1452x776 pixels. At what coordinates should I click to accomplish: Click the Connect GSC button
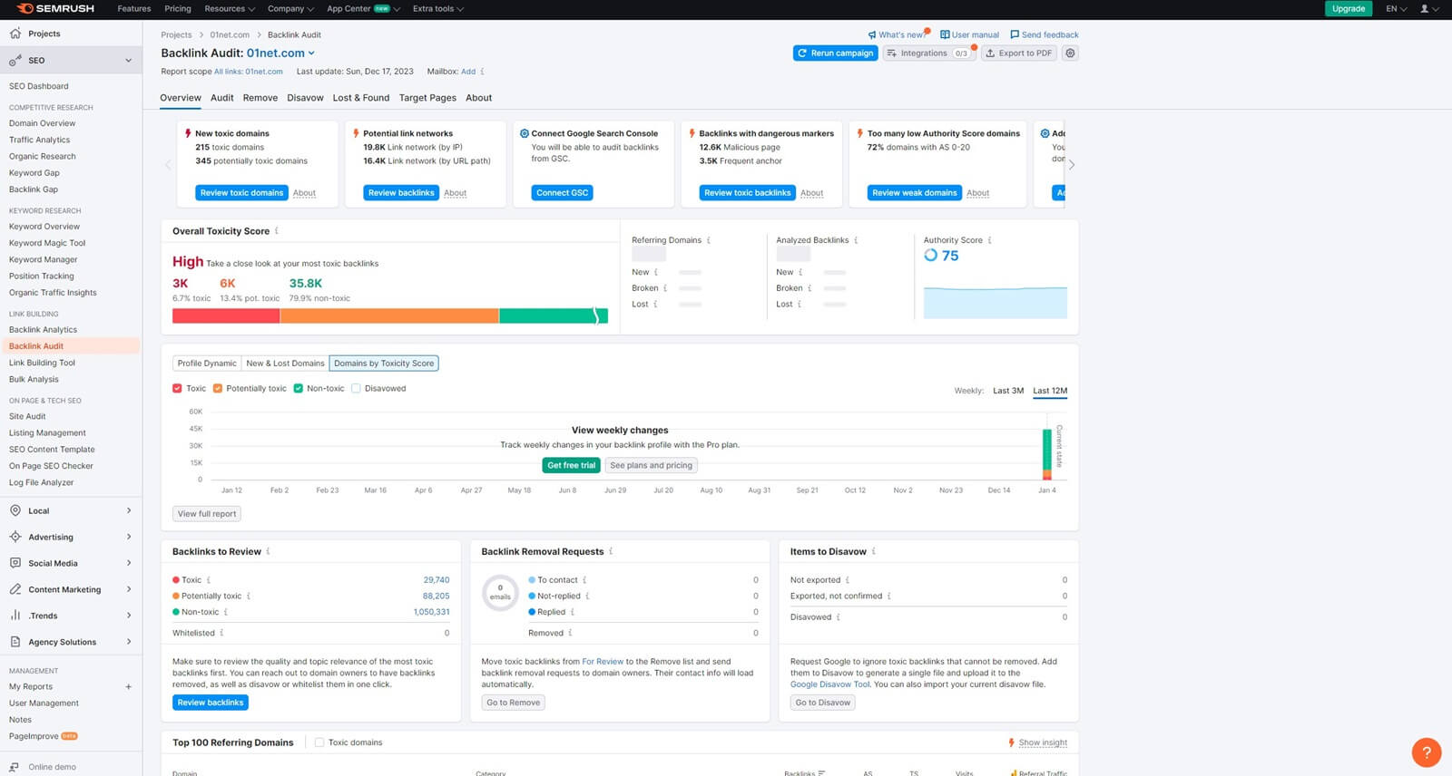click(x=562, y=193)
